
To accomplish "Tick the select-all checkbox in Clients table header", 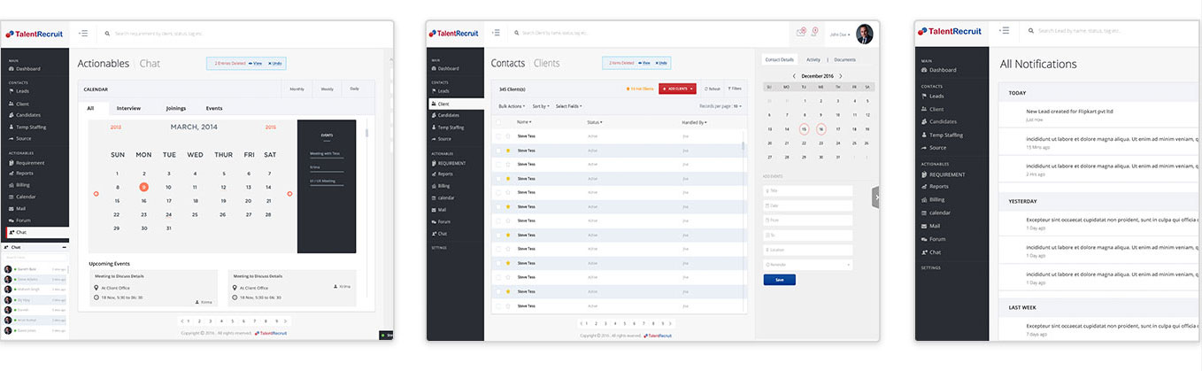I will (x=497, y=122).
